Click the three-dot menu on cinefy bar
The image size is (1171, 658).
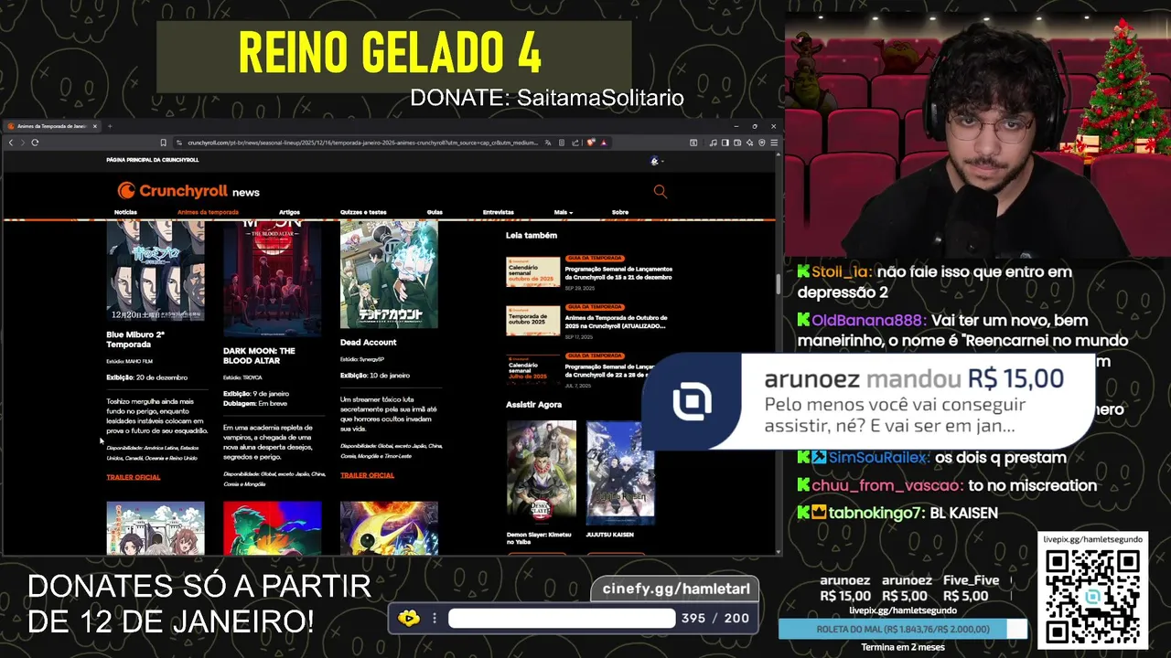pos(435,619)
